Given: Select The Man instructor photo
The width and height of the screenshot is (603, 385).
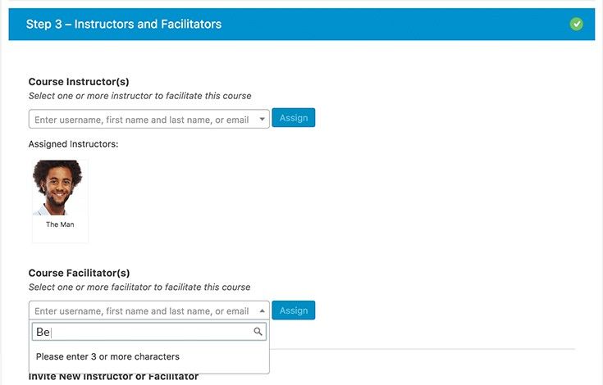Looking at the screenshot, I should [x=57, y=188].
